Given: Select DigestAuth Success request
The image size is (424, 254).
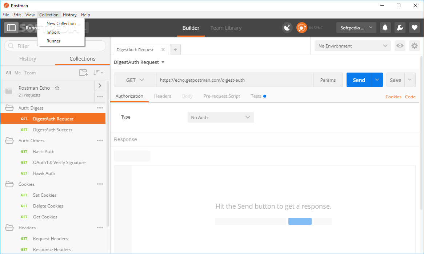Looking at the screenshot, I should (x=53, y=130).
